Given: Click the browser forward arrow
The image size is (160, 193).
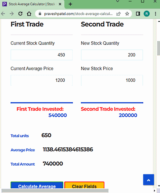Looking at the screenshot, I should [x=12, y=14].
